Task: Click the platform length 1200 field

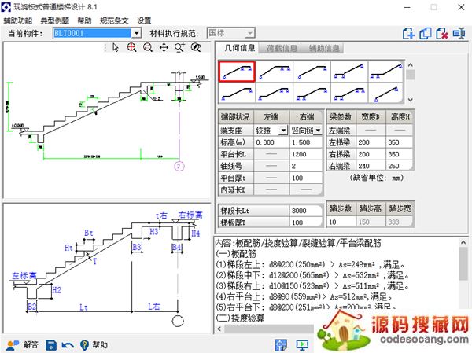Action: click(306, 154)
